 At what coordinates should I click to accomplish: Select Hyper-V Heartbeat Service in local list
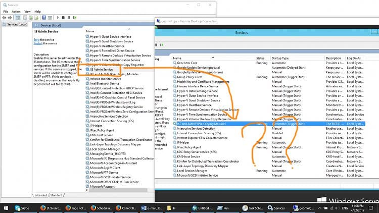107,46
